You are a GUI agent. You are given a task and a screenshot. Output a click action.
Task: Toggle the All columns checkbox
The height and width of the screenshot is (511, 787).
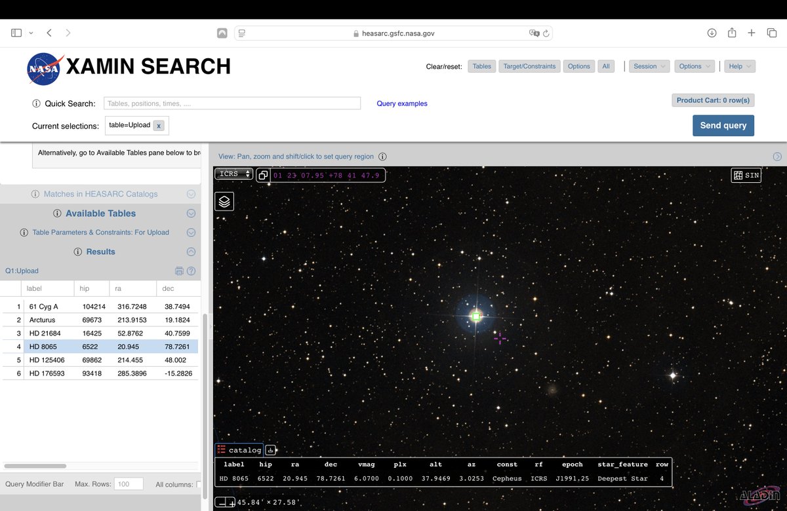(199, 484)
